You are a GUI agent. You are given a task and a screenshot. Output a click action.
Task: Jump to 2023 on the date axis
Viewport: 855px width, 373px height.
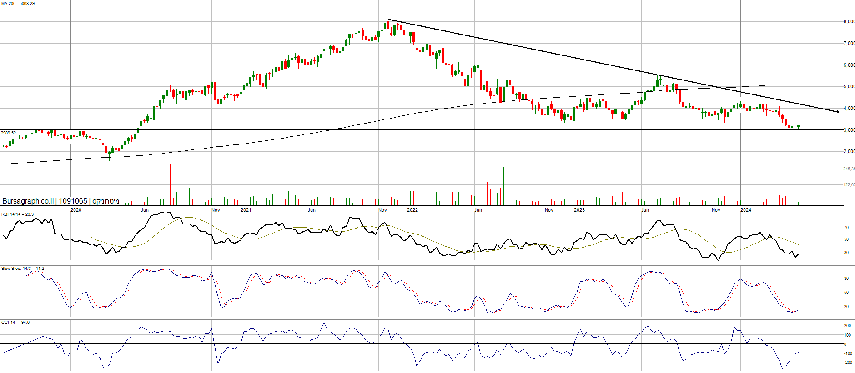[579, 210]
